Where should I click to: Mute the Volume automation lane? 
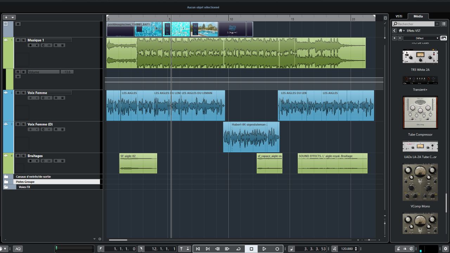coord(18,77)
